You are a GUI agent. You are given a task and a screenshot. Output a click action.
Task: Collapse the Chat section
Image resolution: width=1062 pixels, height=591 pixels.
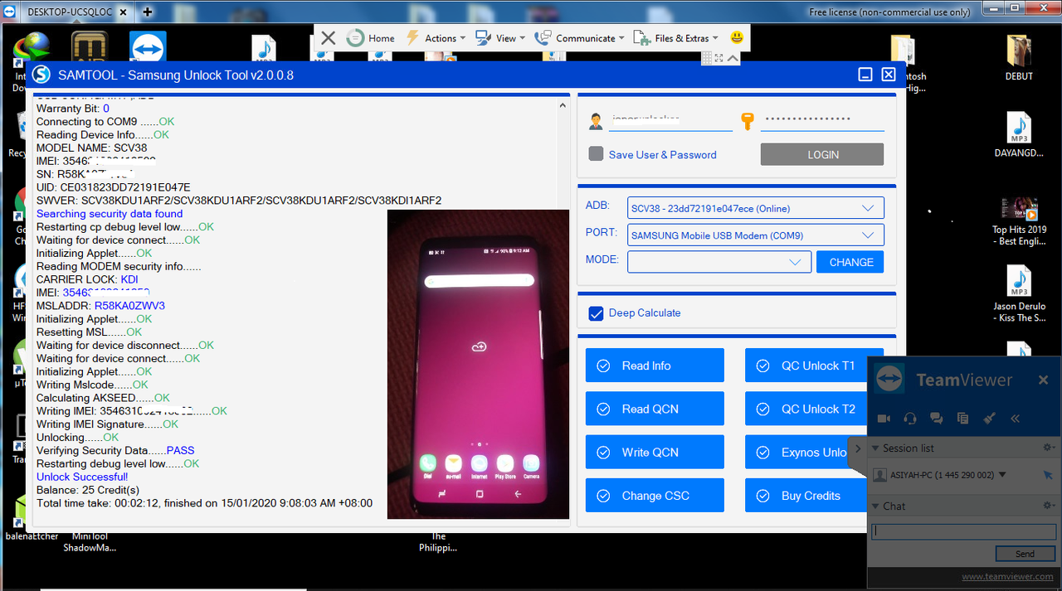click(x=874, y=506)
